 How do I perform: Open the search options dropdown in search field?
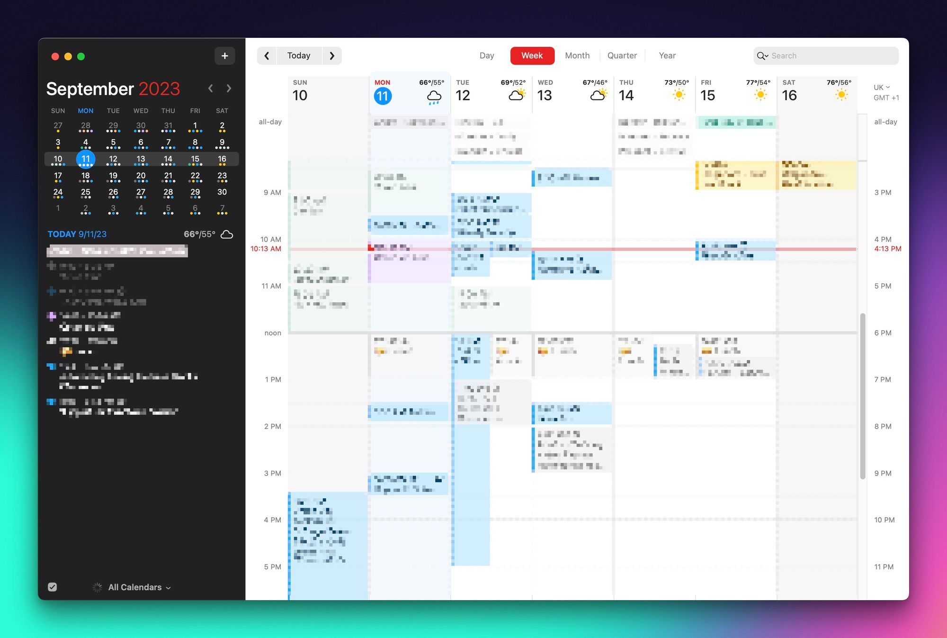pyautogui.click(x=766, y=55)
